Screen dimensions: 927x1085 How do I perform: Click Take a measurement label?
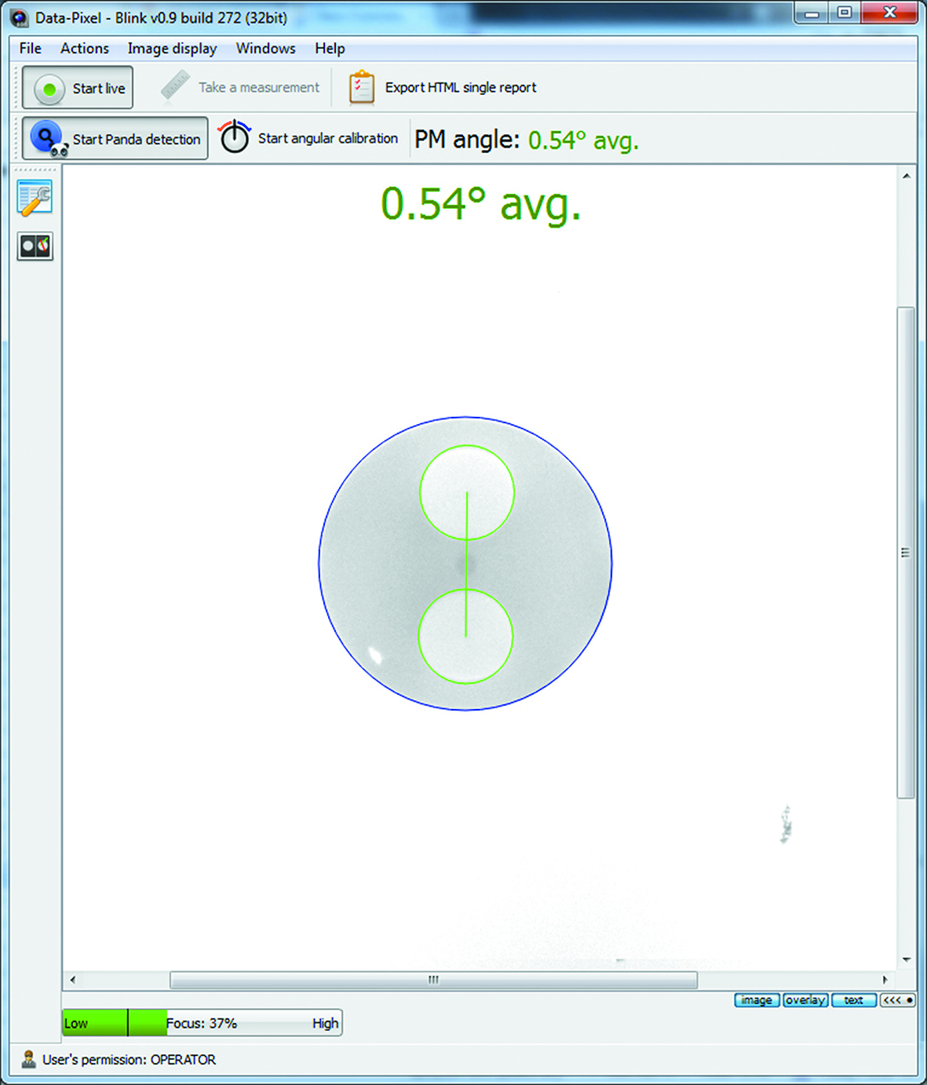[259, 87]
